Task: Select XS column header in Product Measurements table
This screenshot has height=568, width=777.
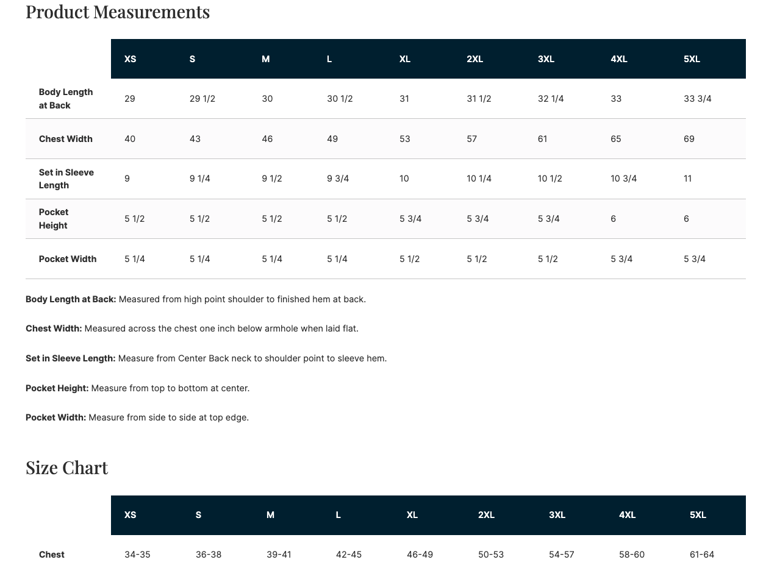Action: click(x=131, y=59)
